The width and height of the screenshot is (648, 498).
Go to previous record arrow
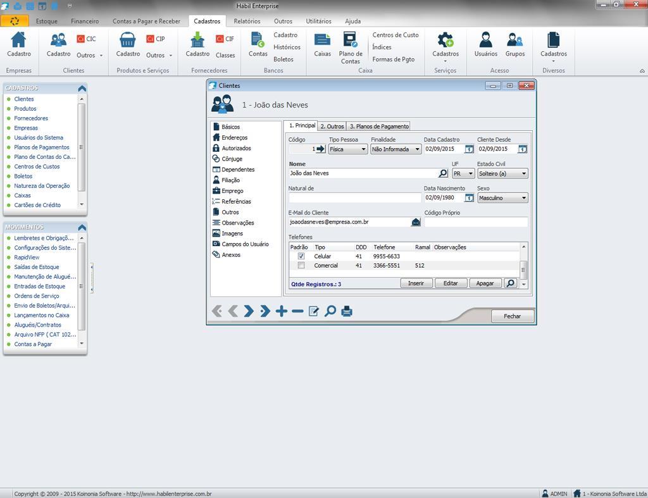pyautogui.click(x=233, y=311)
